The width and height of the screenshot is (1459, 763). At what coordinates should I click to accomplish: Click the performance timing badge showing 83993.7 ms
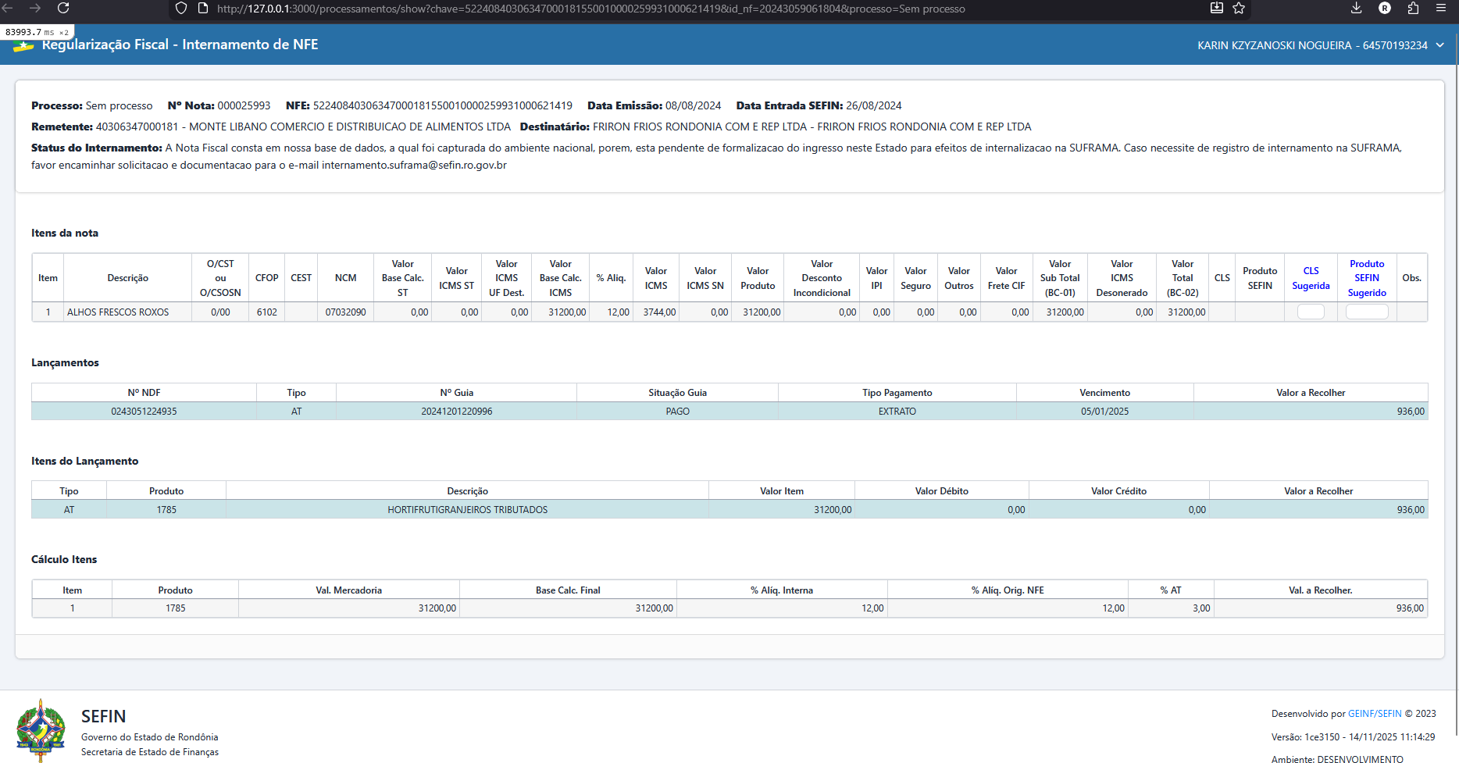tap(36, 32)
